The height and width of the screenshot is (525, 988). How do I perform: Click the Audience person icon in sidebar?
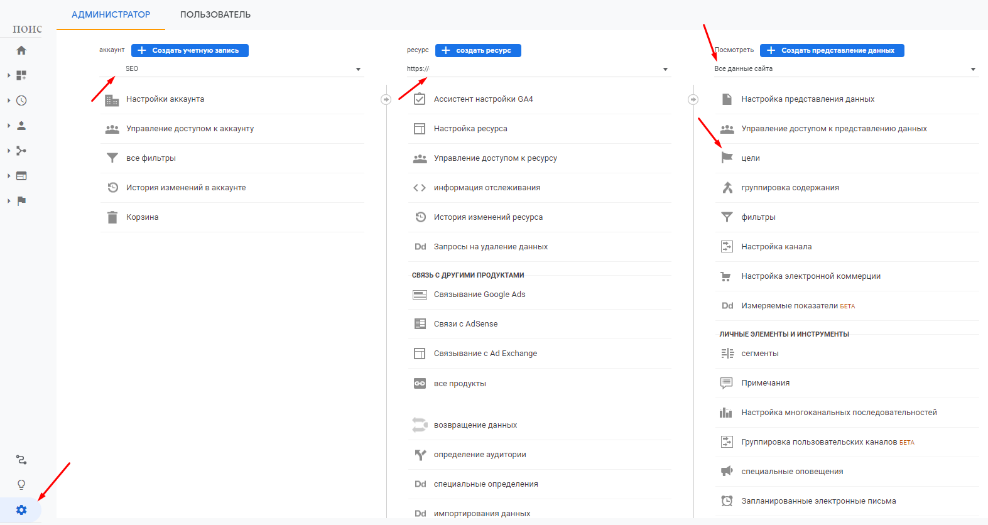21,126
